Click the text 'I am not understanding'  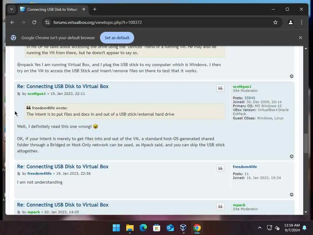pos(40,182)
